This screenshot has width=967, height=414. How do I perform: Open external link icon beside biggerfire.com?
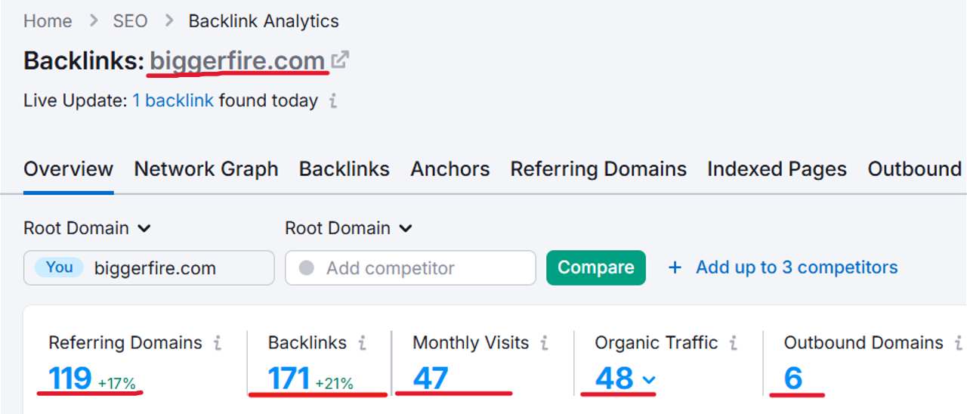pyautogui.click(x=340, y=60)
